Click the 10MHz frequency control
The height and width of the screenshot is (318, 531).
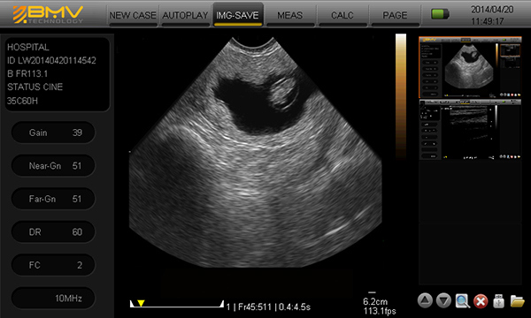[x=53, y=298]
